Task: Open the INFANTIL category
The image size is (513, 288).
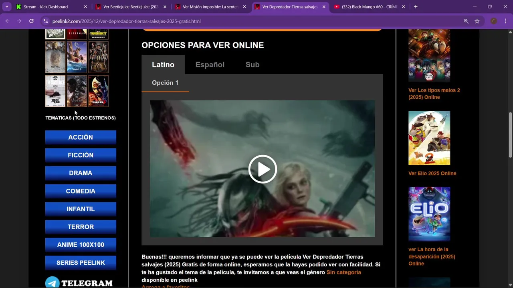Action: click(81, 209)
